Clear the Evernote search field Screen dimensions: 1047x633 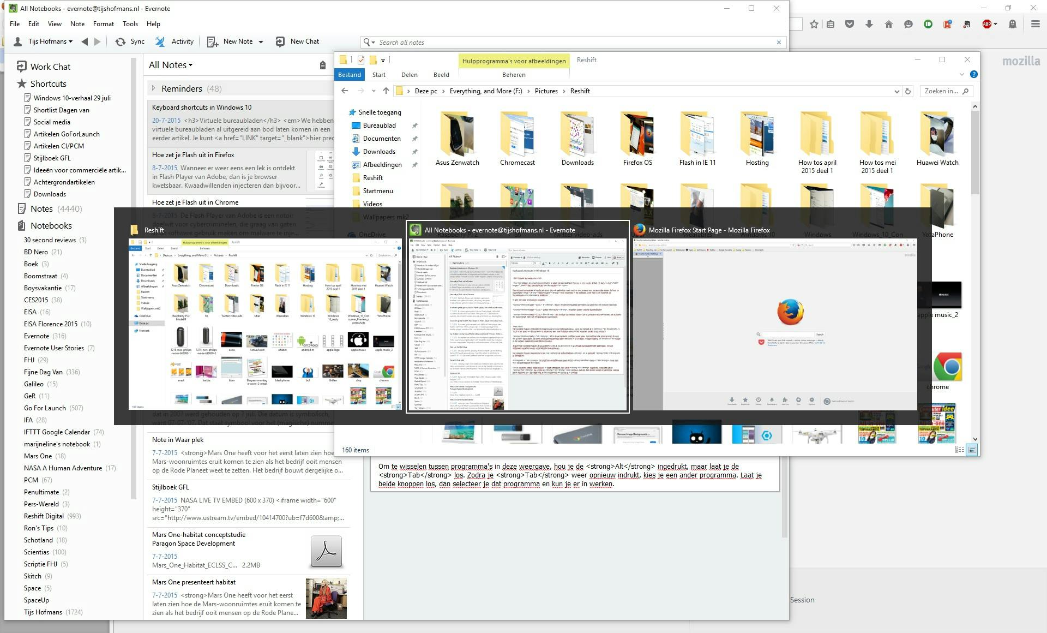(x=779, y=42)
